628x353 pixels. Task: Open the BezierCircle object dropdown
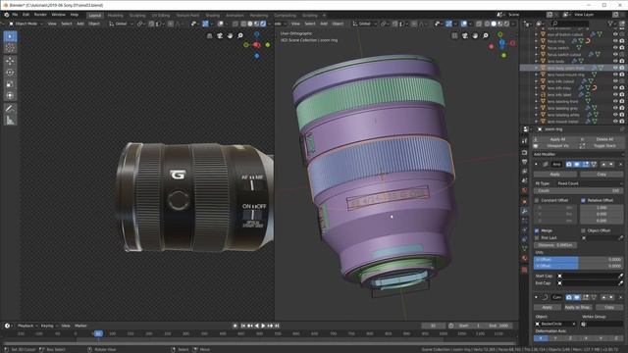tap(556, 324)
